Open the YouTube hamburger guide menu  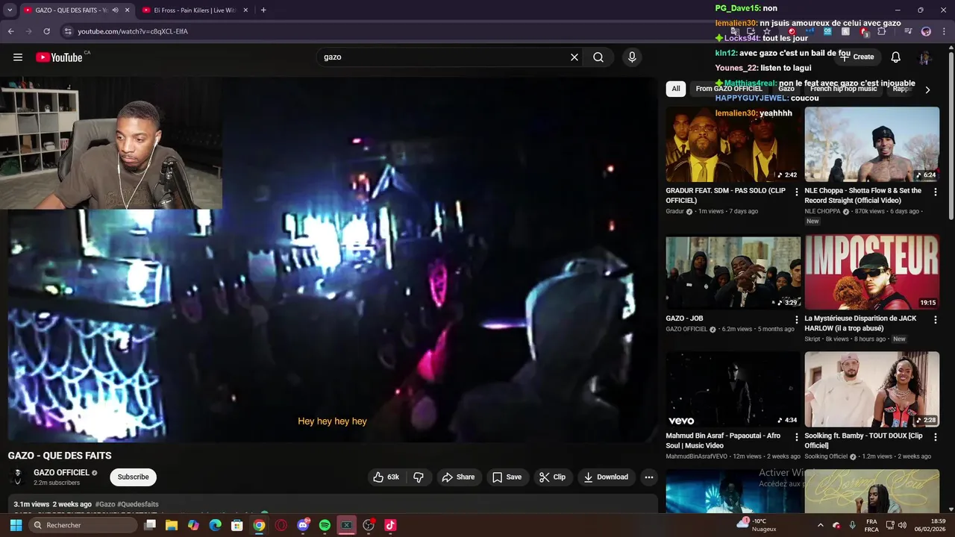18,57
